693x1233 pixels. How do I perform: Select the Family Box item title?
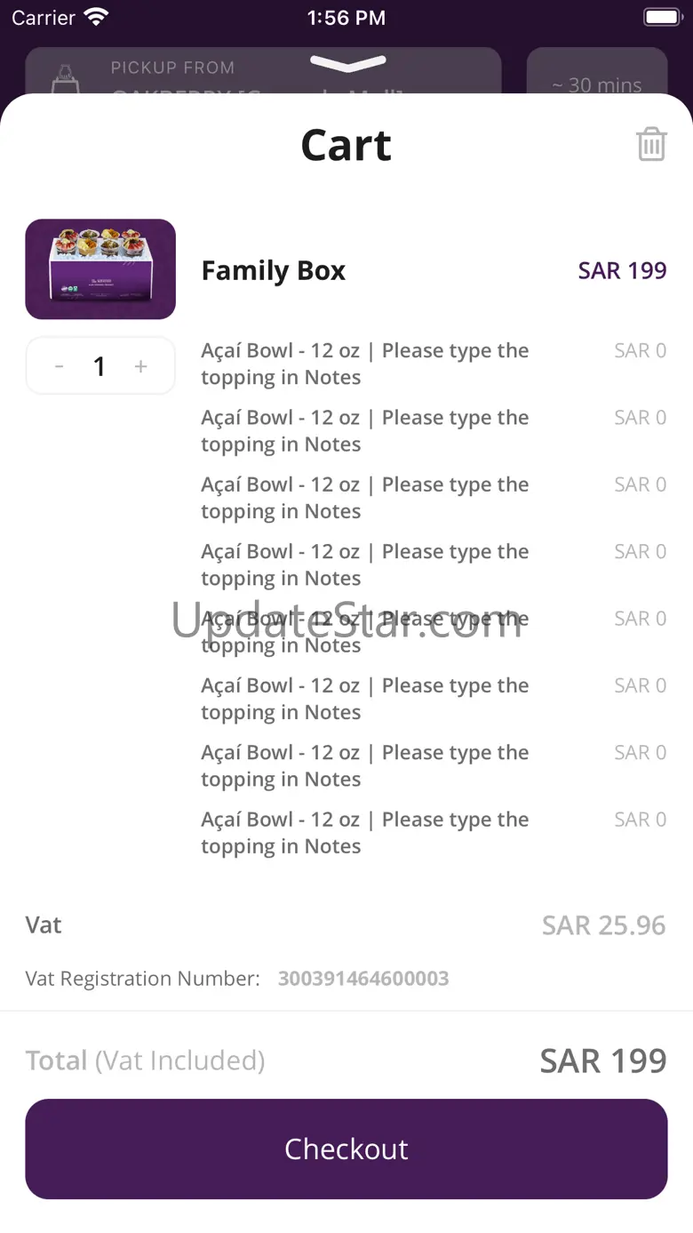point(274,270)
